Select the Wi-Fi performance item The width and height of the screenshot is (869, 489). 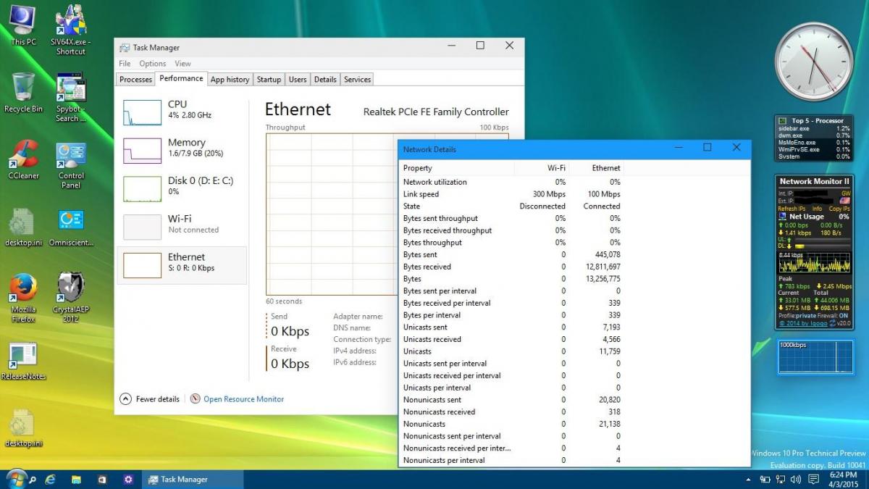click(182, 225)
